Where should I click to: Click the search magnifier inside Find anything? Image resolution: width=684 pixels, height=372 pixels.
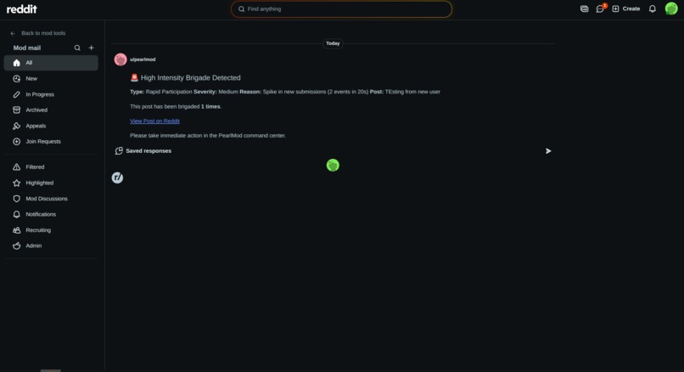[241, 9]
